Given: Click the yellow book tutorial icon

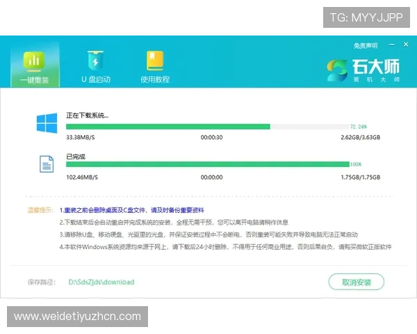Looking at the screenshot, I should point(155,61).
